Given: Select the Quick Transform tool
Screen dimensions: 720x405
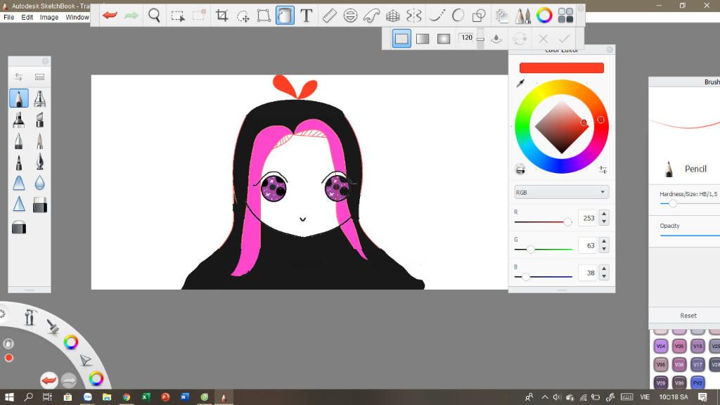Looking at the screenshot, I should (x=243, y=16).
